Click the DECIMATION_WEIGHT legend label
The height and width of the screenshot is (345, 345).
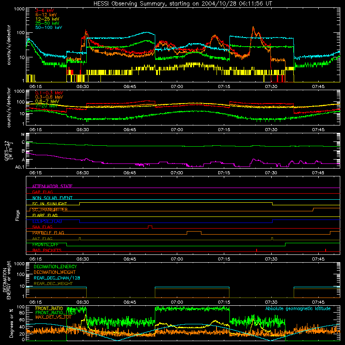click(x=55, y=272)
